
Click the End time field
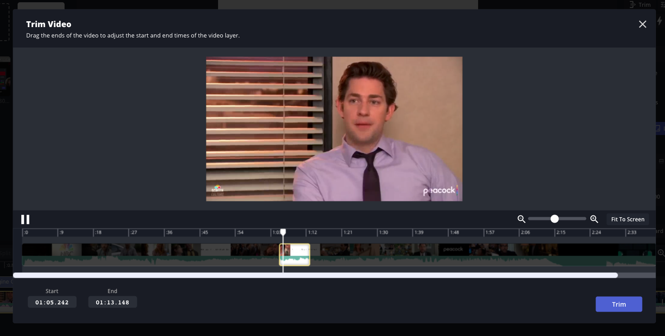point(112,302)
